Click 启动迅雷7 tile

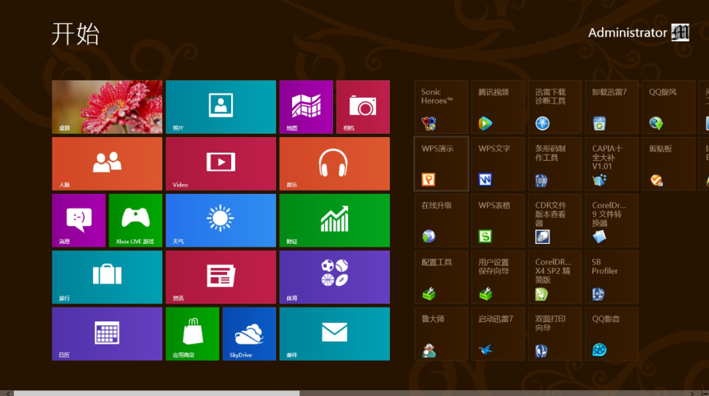[498, 334]
